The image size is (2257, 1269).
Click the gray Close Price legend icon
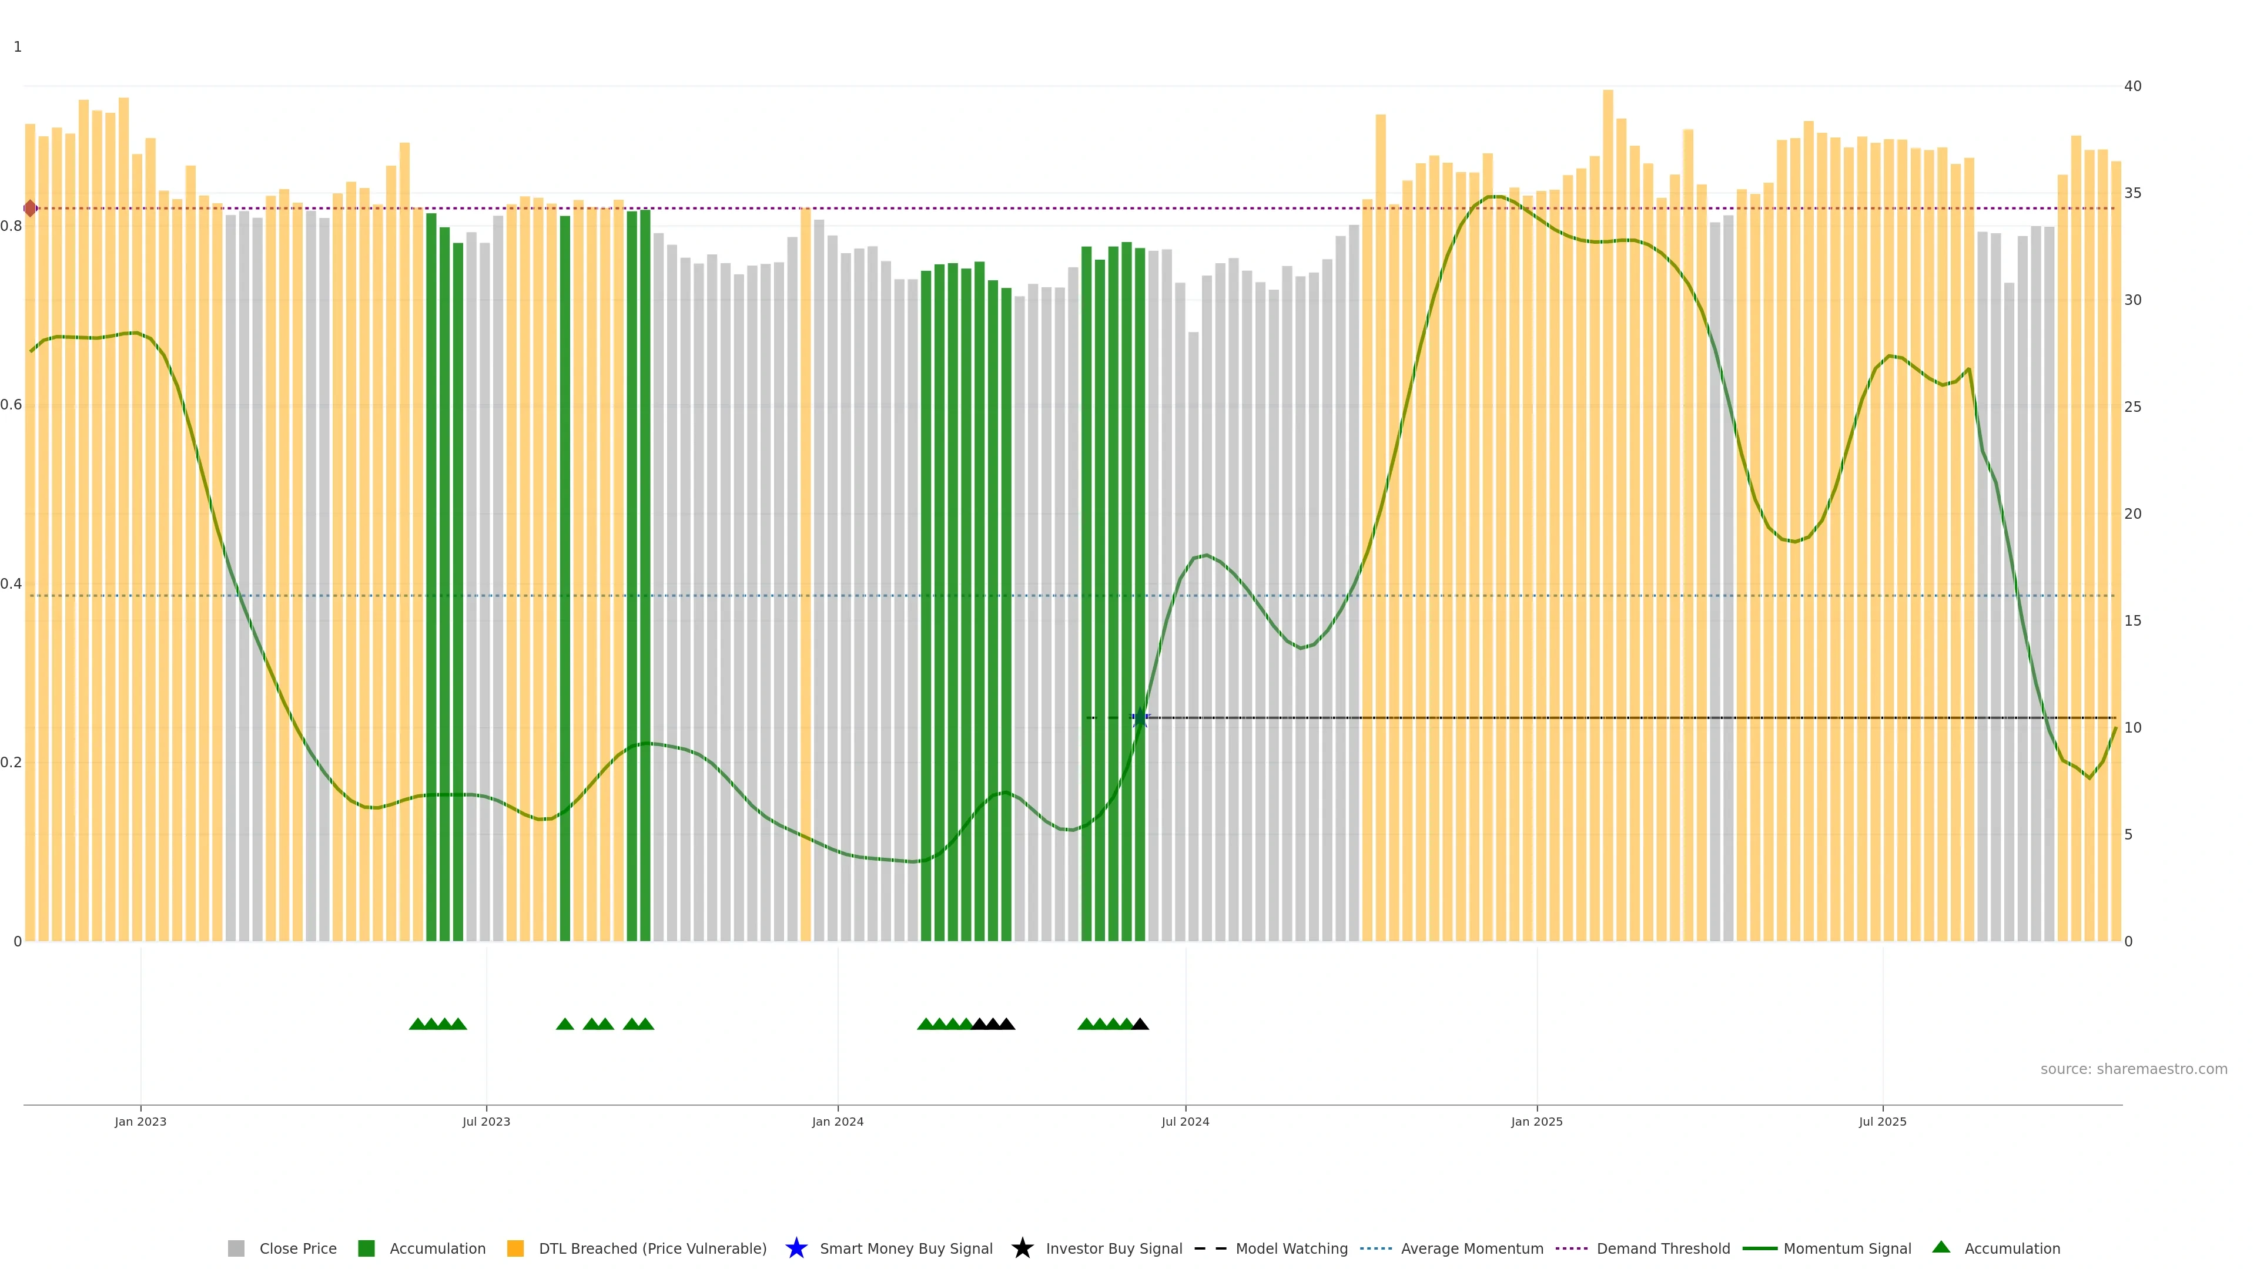(236, 1248)
